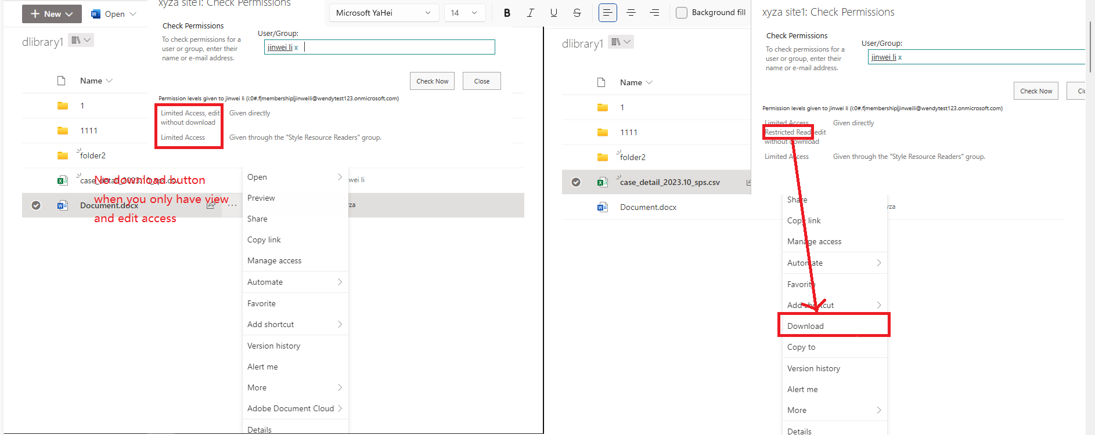Click Check Now in the left permissions dialog
The image size is (1095, 435).
click(433, 81)
